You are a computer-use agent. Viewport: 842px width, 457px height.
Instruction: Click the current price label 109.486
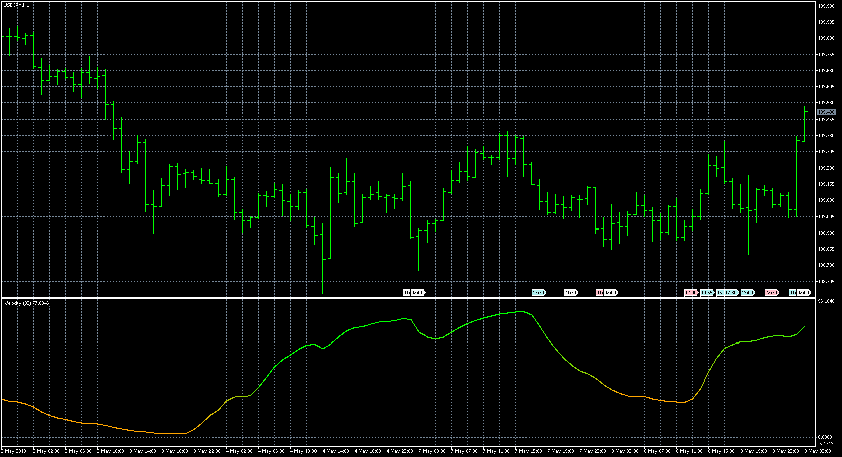(x=826, y=112)
